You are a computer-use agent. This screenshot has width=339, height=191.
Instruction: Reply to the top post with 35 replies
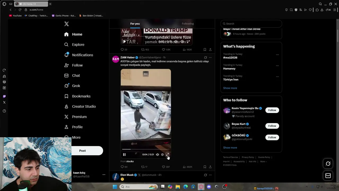[124, 50]
